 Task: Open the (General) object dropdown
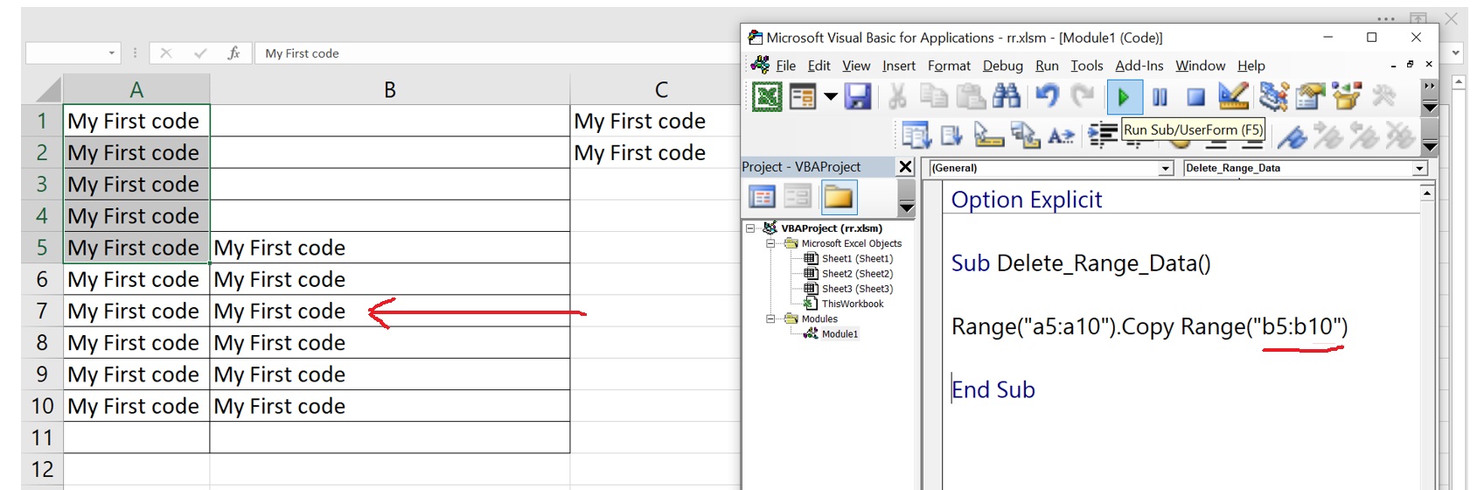1165,168
